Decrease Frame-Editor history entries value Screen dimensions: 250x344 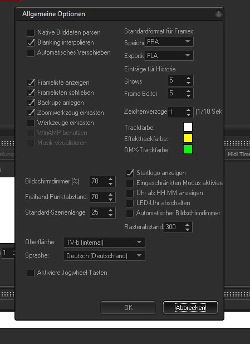click(188, 96)
